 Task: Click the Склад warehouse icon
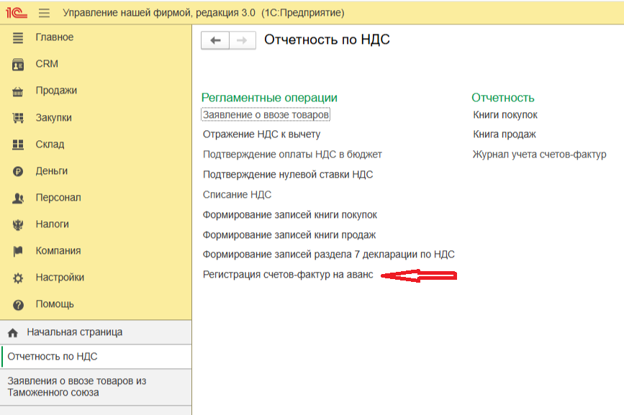click(18, 145)
